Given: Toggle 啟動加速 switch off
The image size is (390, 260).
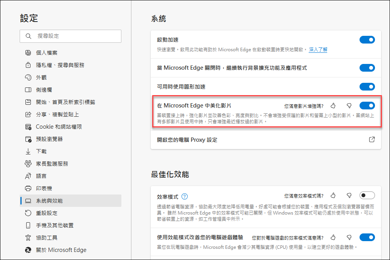Looking at the screenshot, I should pyautogui.click(x=367, y=40).
